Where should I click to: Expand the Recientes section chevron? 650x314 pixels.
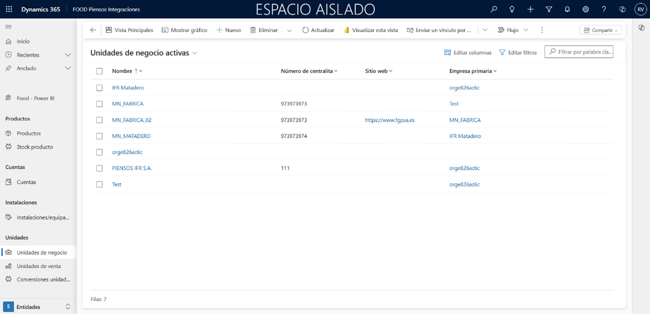68,55
